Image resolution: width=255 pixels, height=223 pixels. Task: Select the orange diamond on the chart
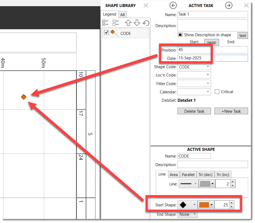(24, 97)
